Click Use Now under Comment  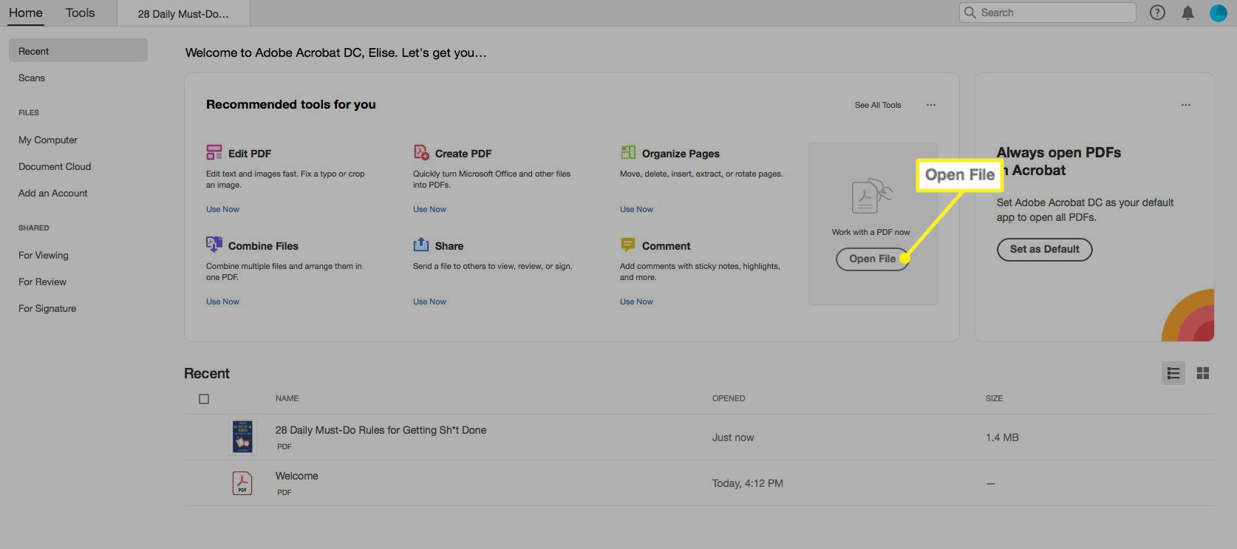point(636,301)
